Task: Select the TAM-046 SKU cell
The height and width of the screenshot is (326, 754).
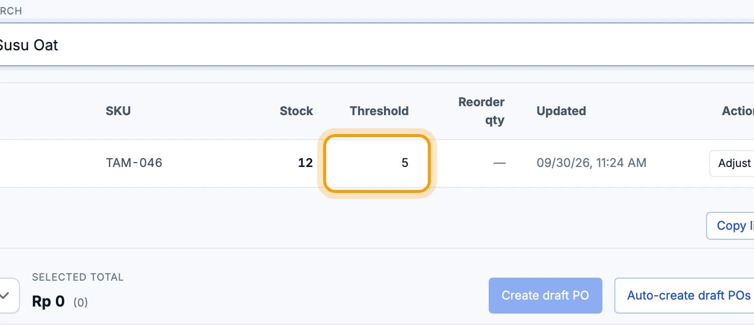Action: point(134,163)
